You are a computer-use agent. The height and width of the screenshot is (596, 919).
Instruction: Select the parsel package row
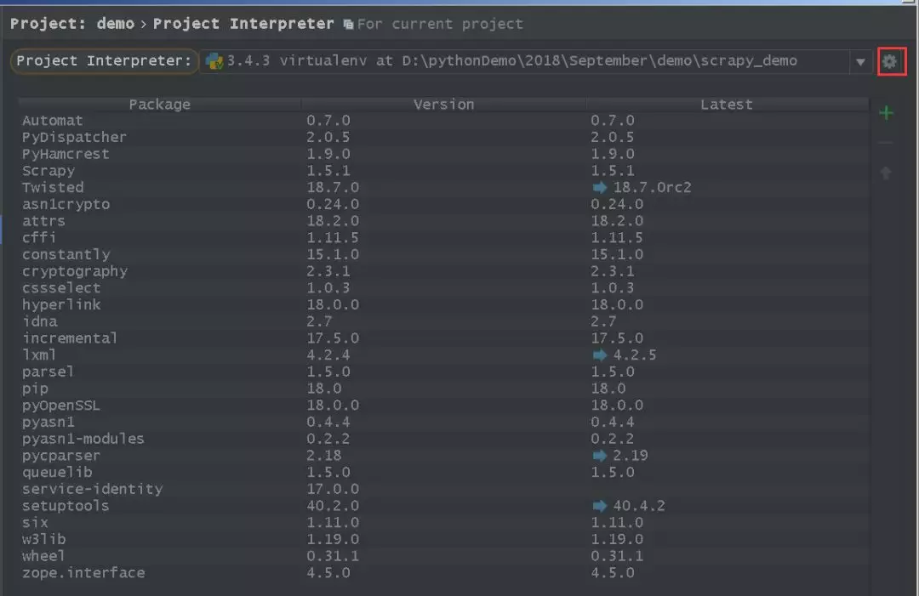(x=443, y=372)
